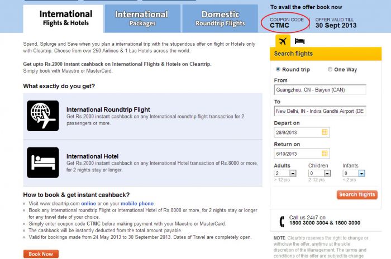Click the telephone handset icon

[282, 222]
